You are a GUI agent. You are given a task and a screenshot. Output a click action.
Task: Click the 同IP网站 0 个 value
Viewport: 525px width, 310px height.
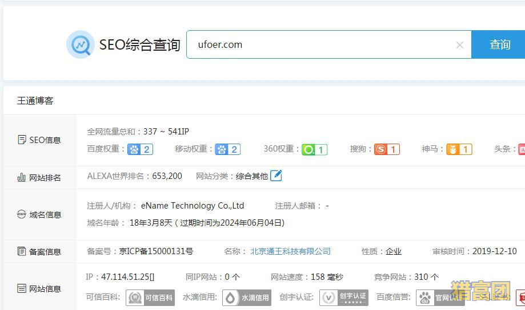tap(233, 277)
